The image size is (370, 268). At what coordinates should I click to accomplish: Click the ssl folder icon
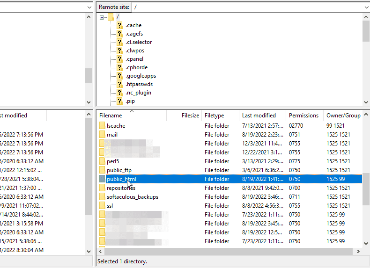tap(102, 206)
